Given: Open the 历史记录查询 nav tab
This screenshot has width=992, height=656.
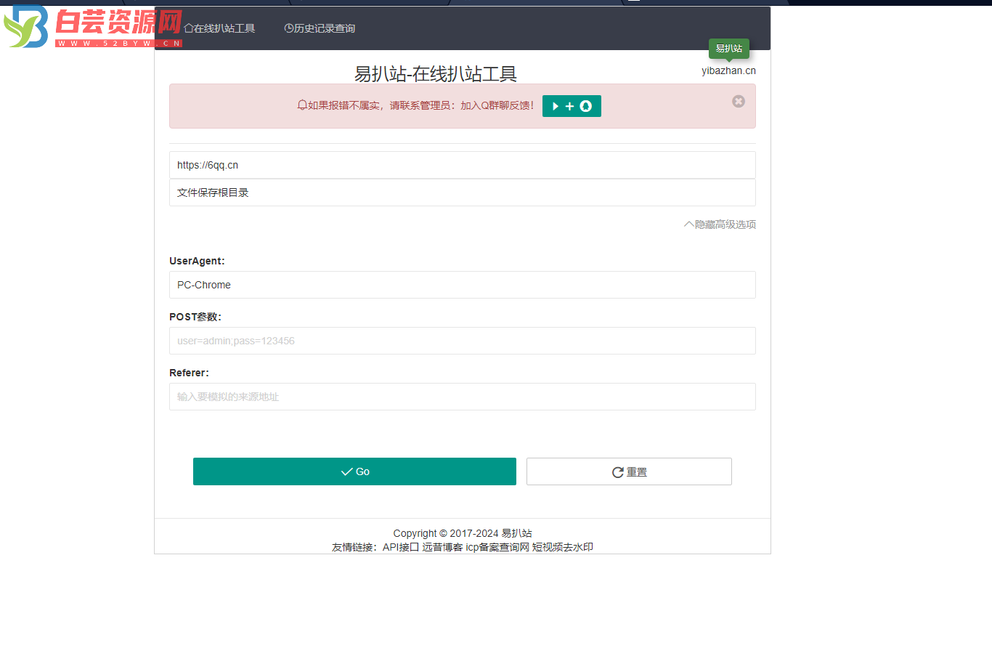Looking at the screenshot, I should pos(320,28).
